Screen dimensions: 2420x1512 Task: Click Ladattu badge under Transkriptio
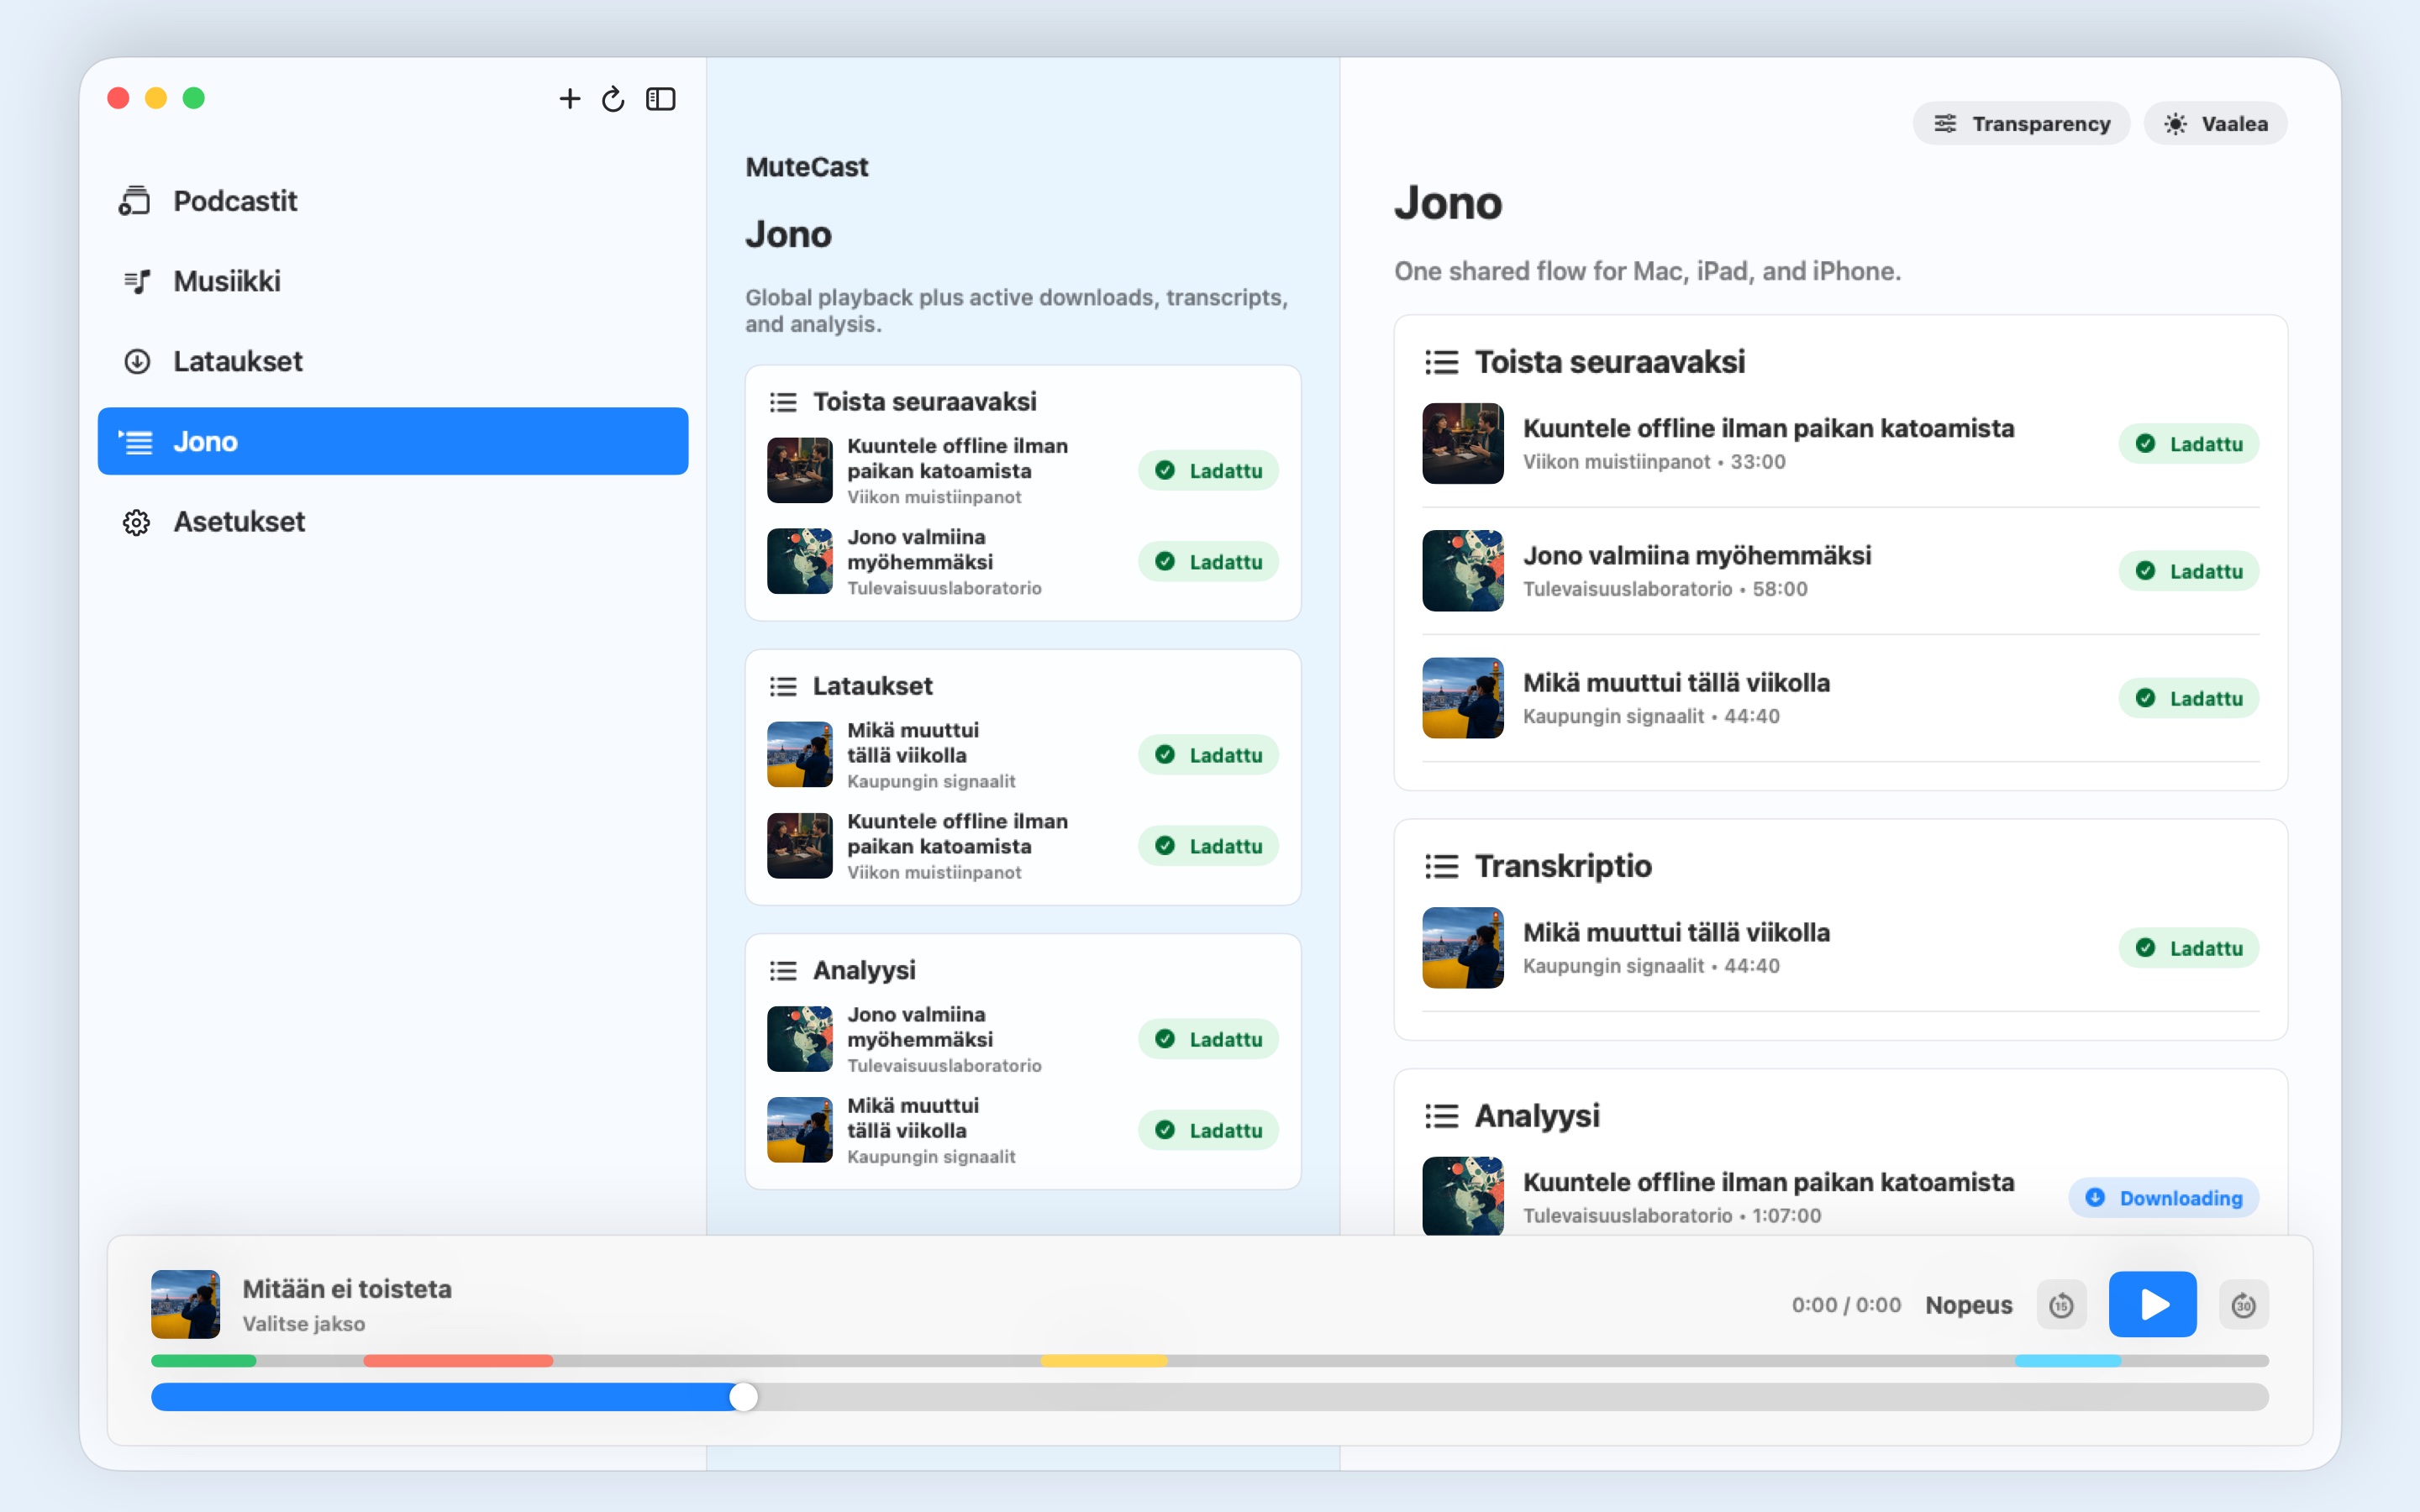point(2188,947)
